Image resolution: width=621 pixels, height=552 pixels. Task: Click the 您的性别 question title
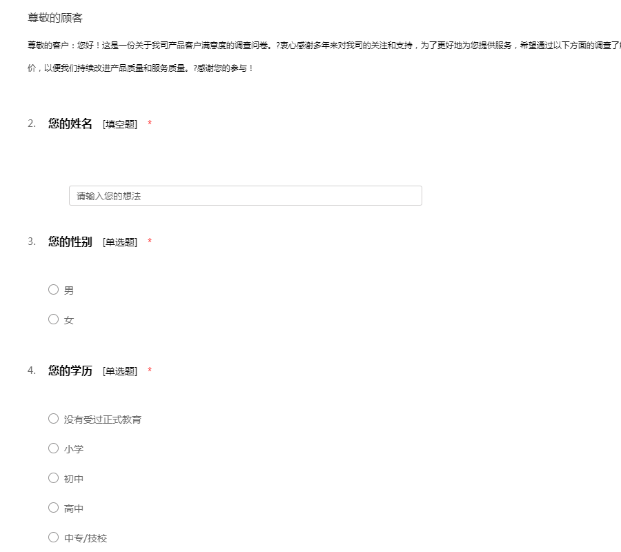coord(70,241)
